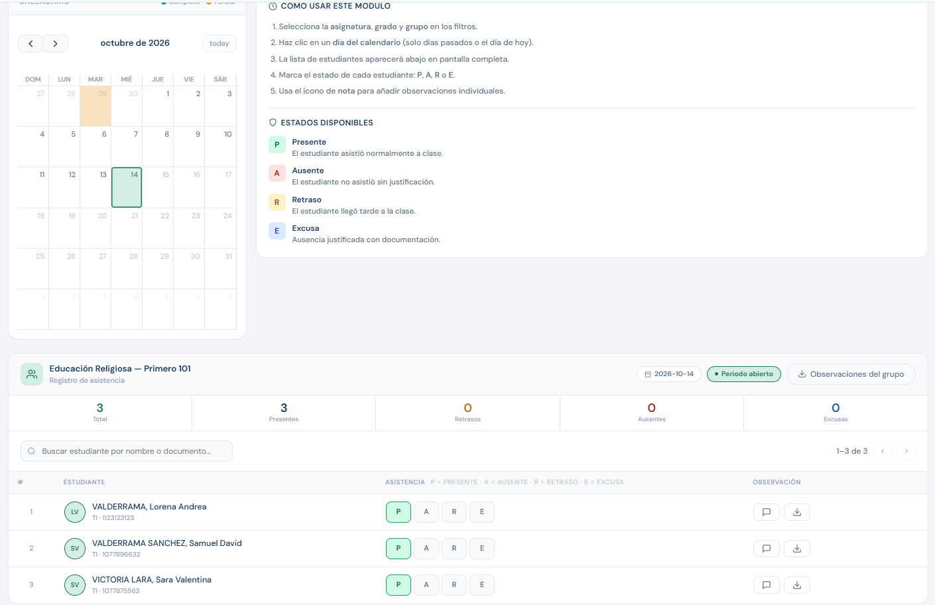Image resolution: width=935 pixels, height=605 pixels.
Task: Click the green P badge for Presente in the legend
Action: click(277, 145)
